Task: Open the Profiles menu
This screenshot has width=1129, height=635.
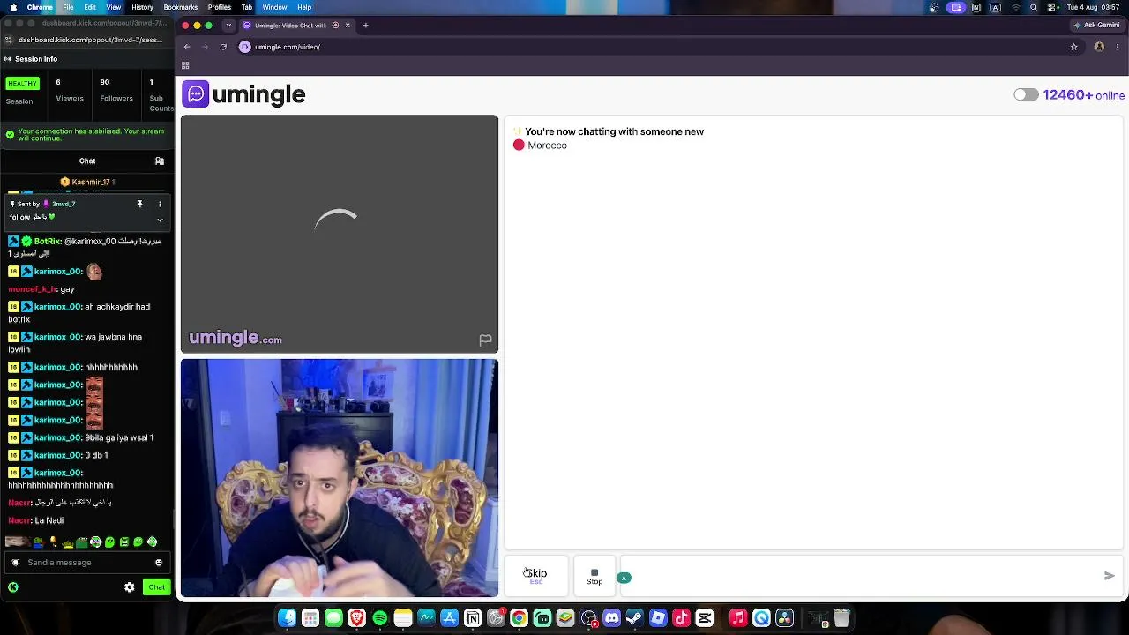Action: point(220,7)
